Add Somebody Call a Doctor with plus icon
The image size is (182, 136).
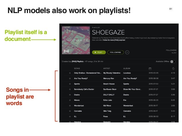(70, 89)
